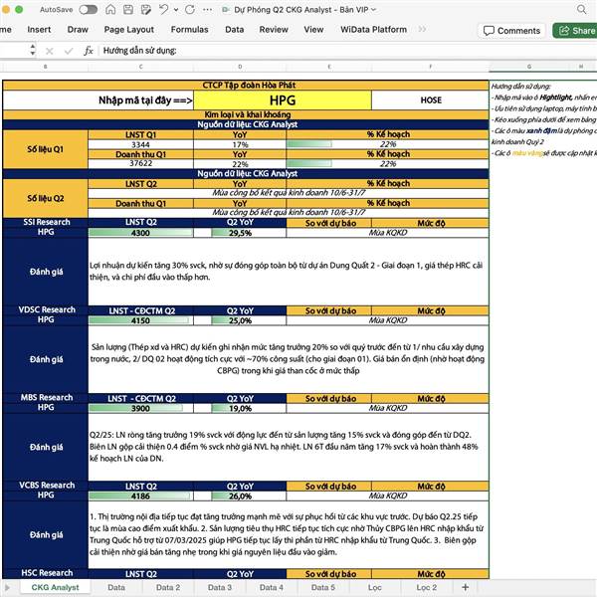Switch to the Data sheet tab
This screenshot has height=597, width=597.
(116, 587)
